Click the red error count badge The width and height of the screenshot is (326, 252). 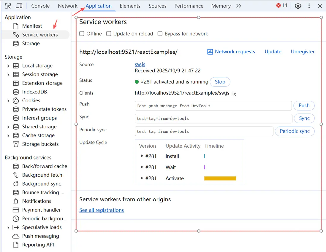pyautogui.click(x=281, y=6)
